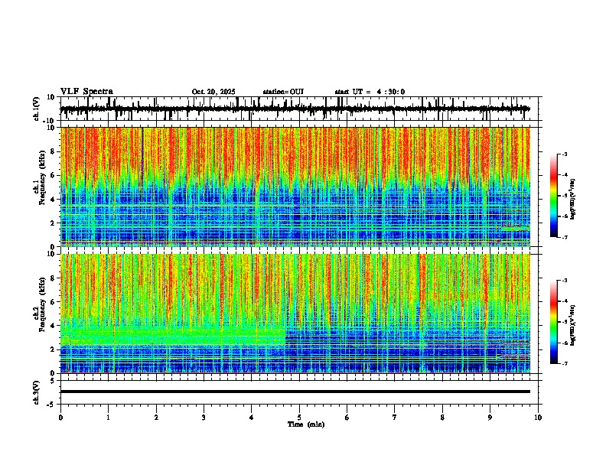Viewport: 606px width, 468px height.
Task: Click the flat black ch.3 signal trace
Action: click(x=295, y=392)
